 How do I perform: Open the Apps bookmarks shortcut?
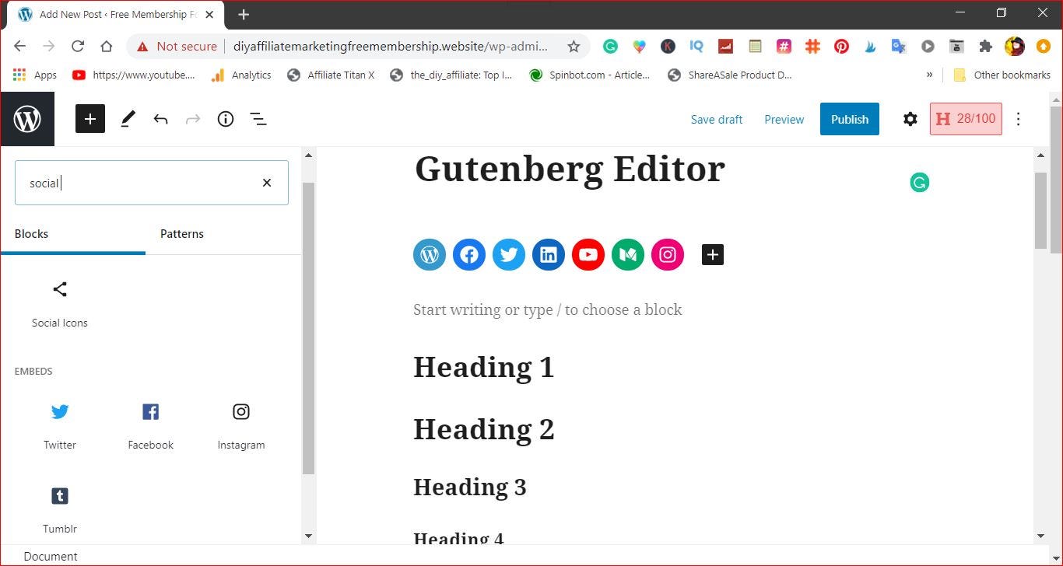pyautogui.click(x=35, y=75)
